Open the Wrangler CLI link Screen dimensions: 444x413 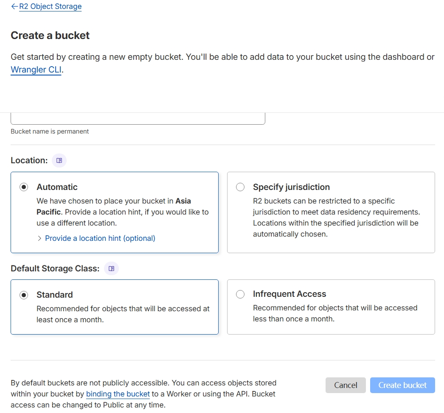36,70
